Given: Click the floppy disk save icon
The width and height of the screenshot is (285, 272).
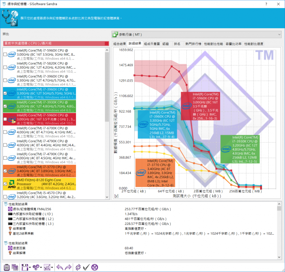Looking at the screenshot, I should click(25, 267).
